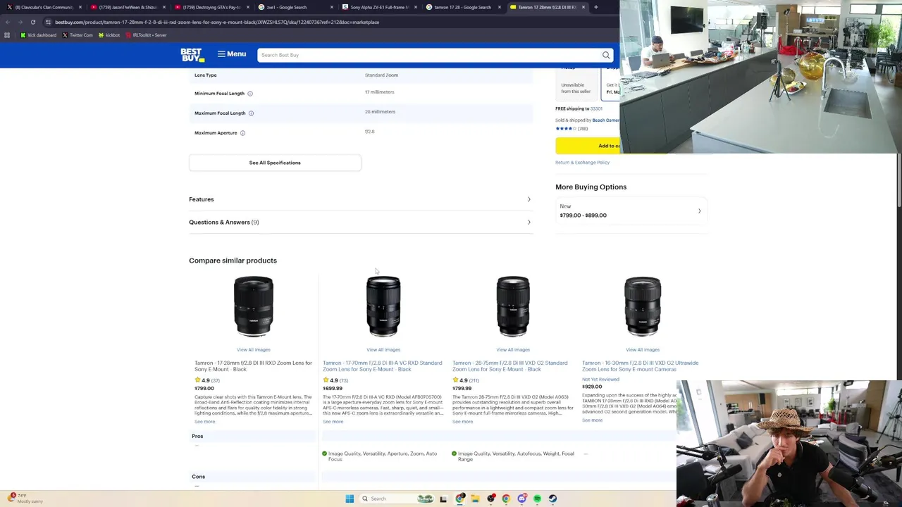Click the Tamron 17-70mm lens thumbnail
The image size is (902, 507).
pos(383,307)
